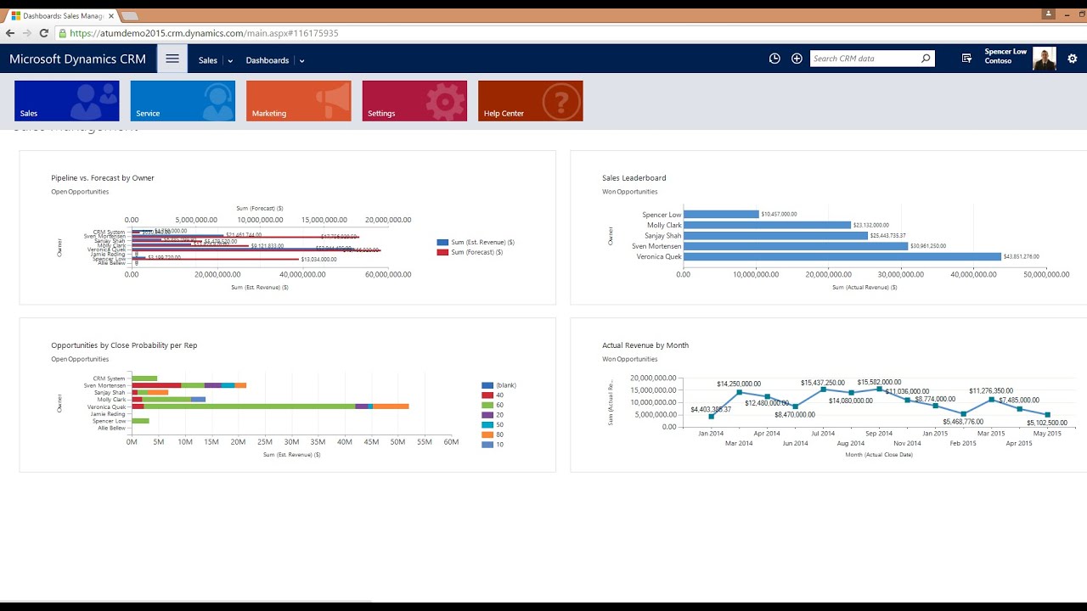
Task: Click the $15,582,000.00 data point
Action: click(879, 389)
